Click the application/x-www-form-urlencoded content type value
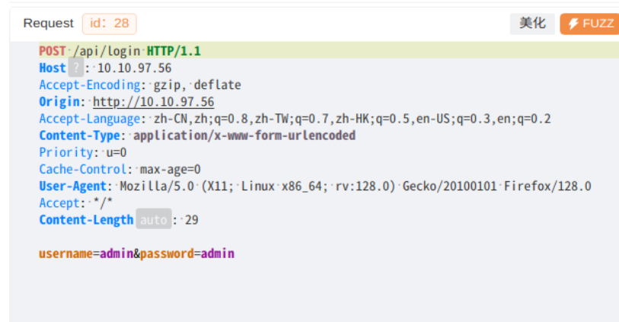The image size is (619, 322). click(244, 135)
